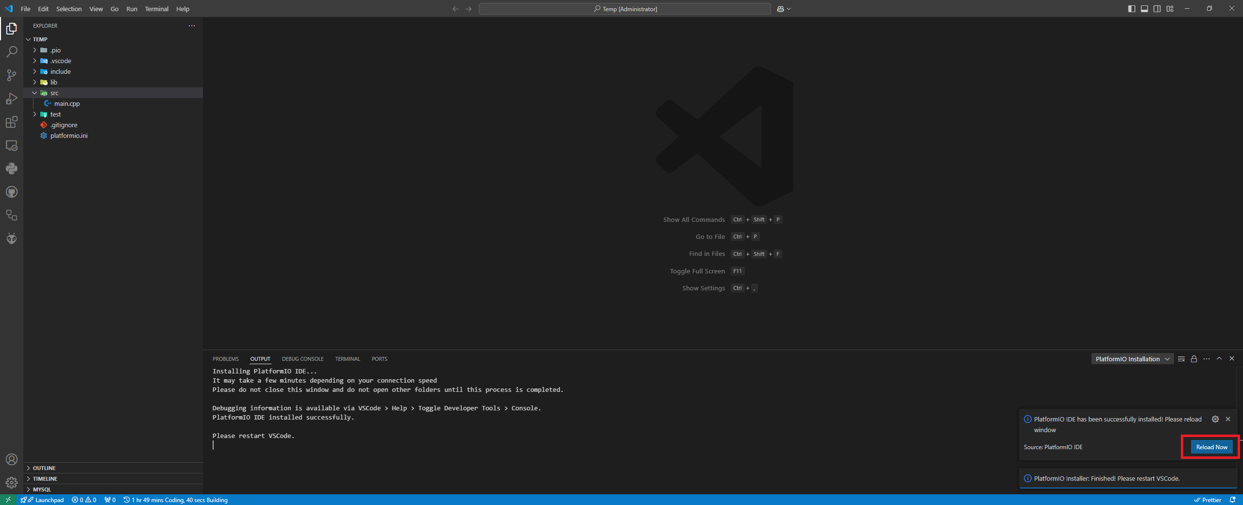
Task: Open Customize Layout icon in title bar
Action: 1170,9
